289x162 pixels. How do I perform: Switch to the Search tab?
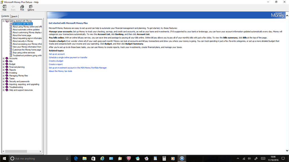(14, 16)
